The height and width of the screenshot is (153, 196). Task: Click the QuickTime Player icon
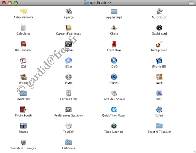click(114, 110)
